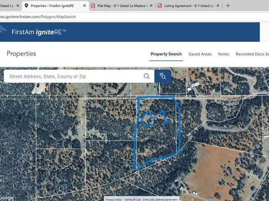Open the Saved Areas tab
This screenshot has height=201, width=269.
tap(200, 54)
